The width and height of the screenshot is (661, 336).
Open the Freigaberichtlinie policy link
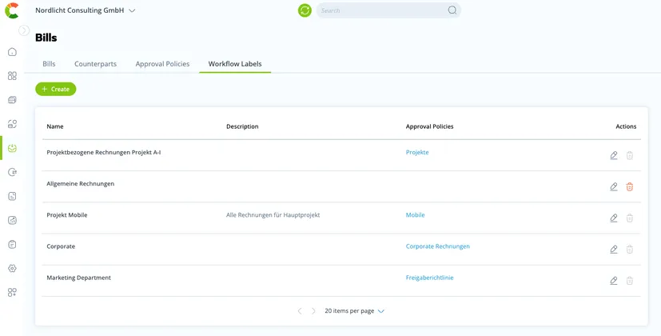[429, 278]
